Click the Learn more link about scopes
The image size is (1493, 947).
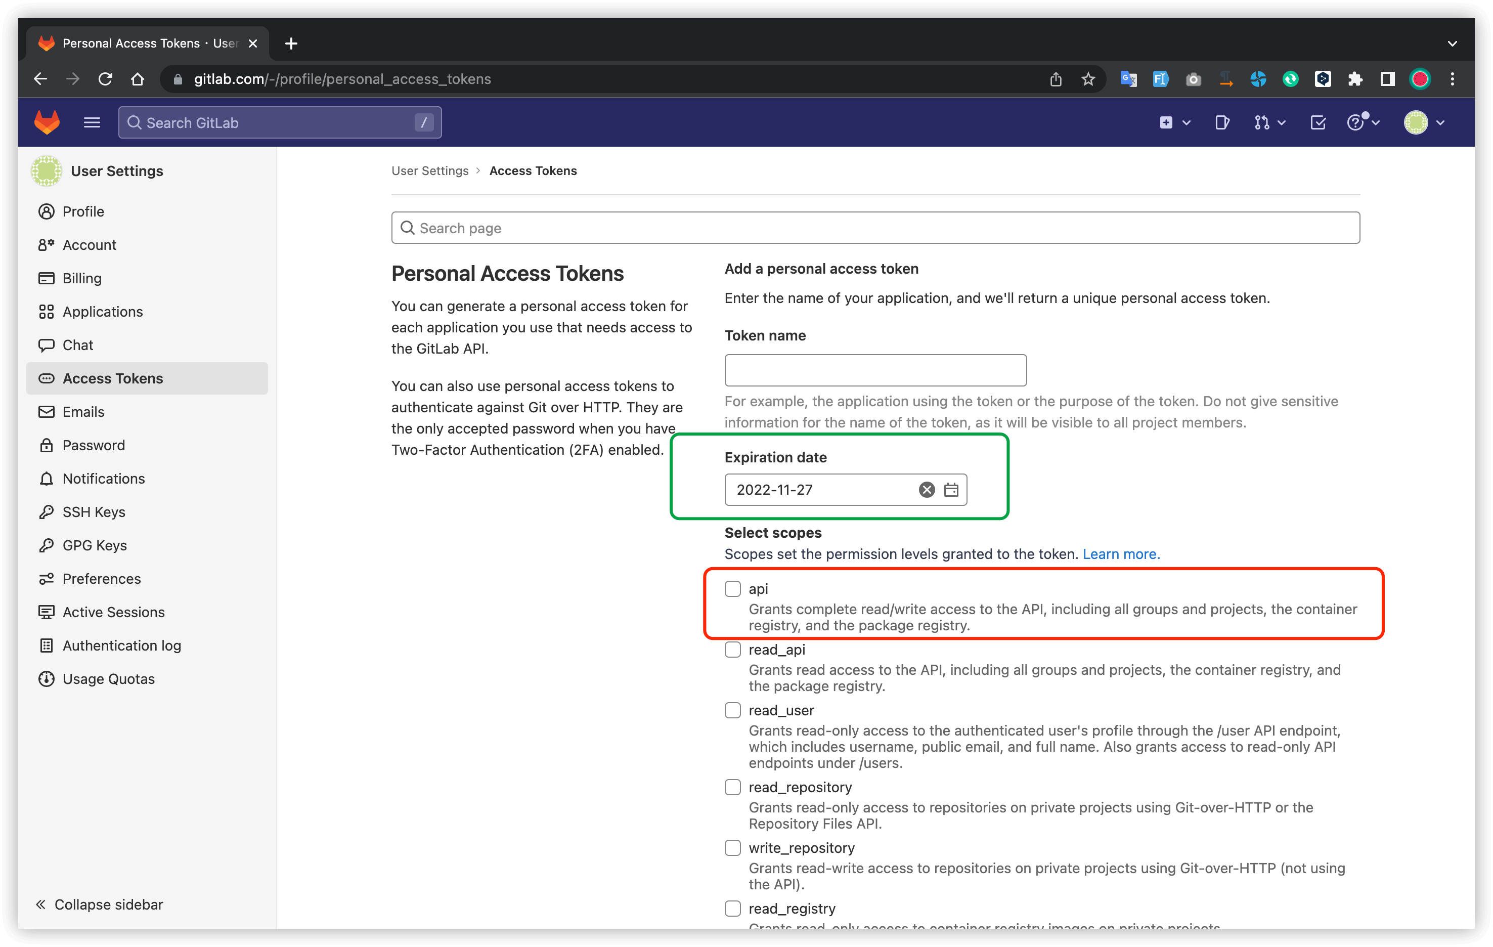tap(1120, 554)
